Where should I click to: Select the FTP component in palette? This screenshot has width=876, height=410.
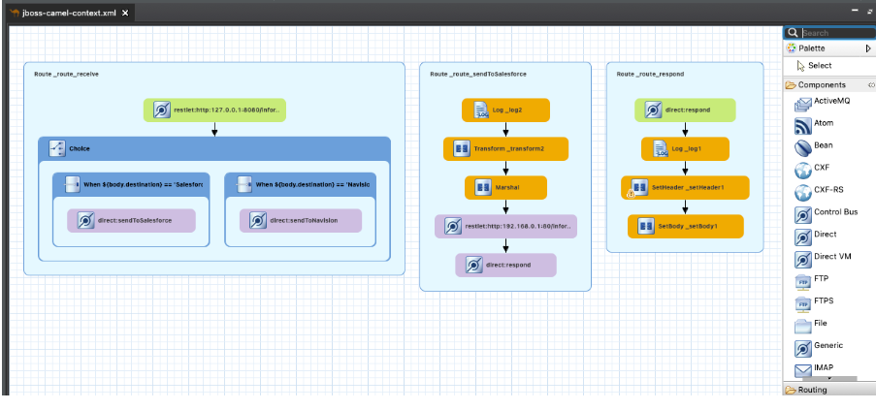[x=803, y=280]
